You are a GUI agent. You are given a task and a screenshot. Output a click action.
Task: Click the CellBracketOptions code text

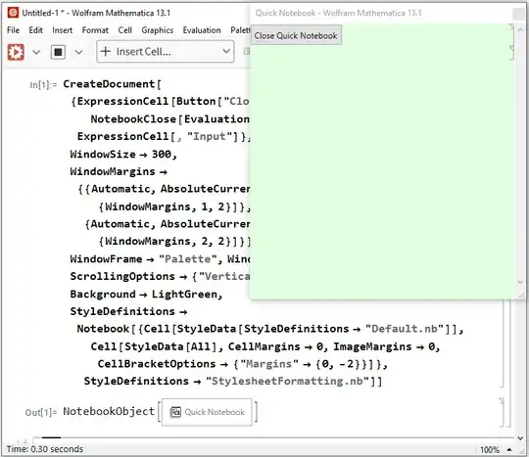click(157, 364)
